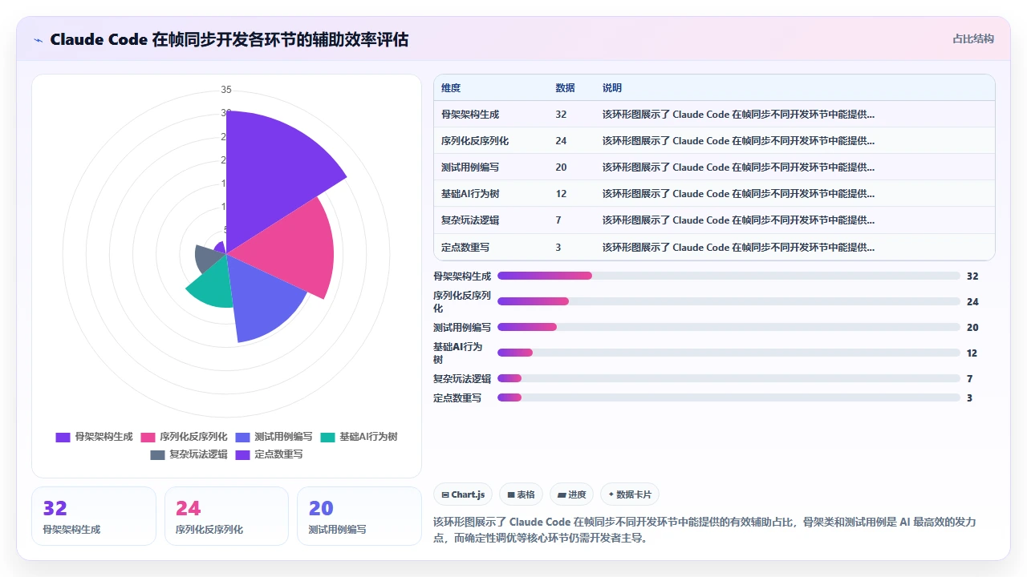
Task: Click the 表格 tag
Action: click(x=521, y=494)
